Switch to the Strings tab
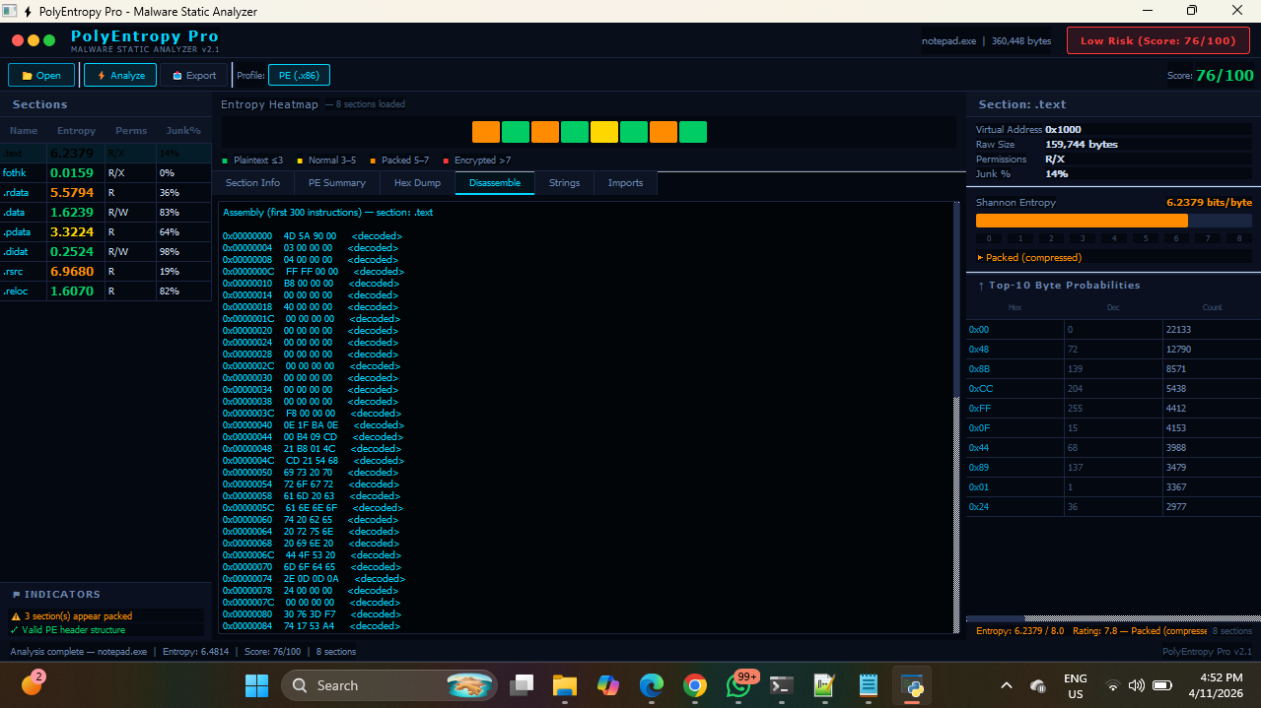The image size is (1261, 708). [564, 182]
